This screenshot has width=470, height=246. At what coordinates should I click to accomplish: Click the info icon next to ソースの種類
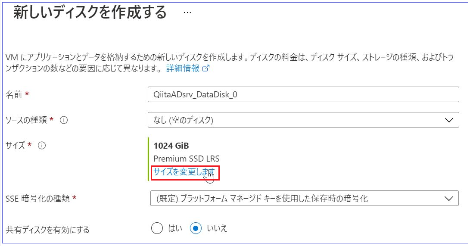pyautogui.click(x=64, y=120)
